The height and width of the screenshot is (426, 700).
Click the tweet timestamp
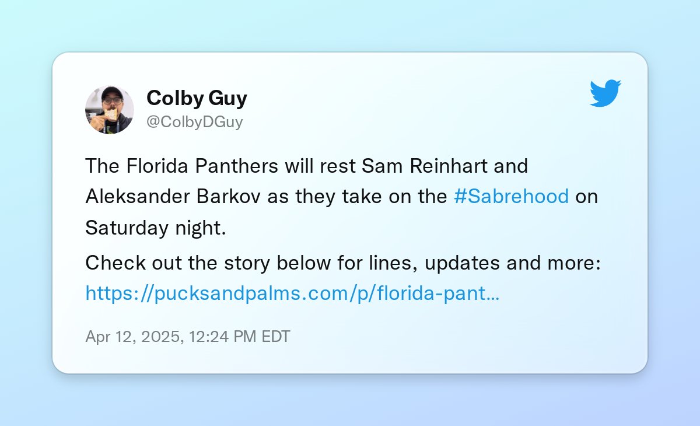point(188,337)
